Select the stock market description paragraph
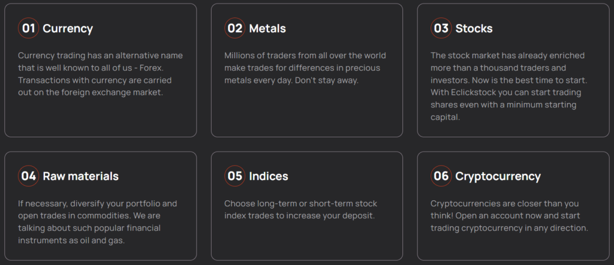 point(506,86)
